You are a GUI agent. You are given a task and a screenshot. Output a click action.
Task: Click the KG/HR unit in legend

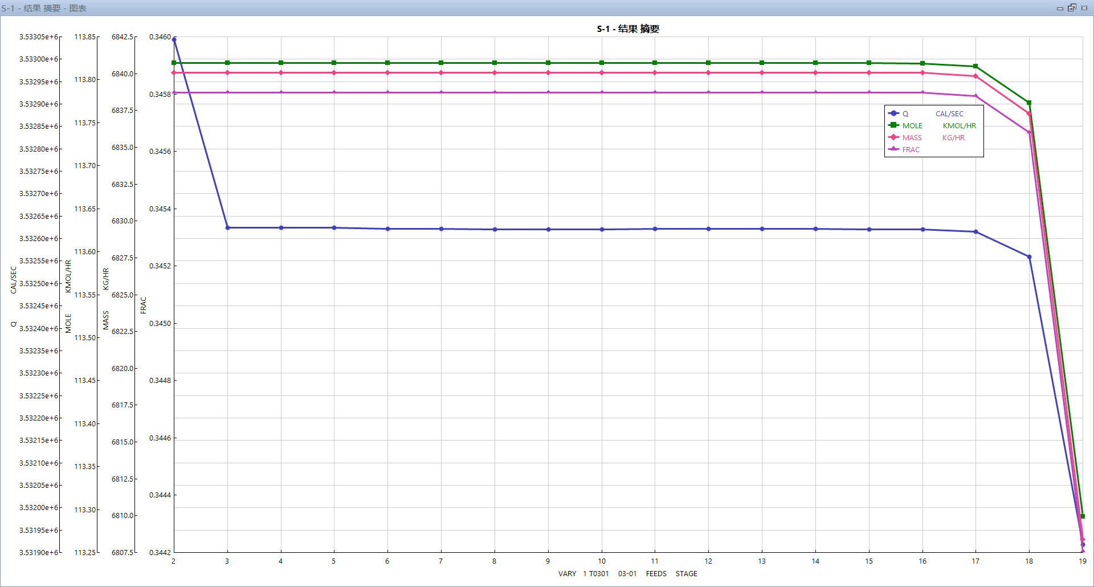(x=953, y=138)
